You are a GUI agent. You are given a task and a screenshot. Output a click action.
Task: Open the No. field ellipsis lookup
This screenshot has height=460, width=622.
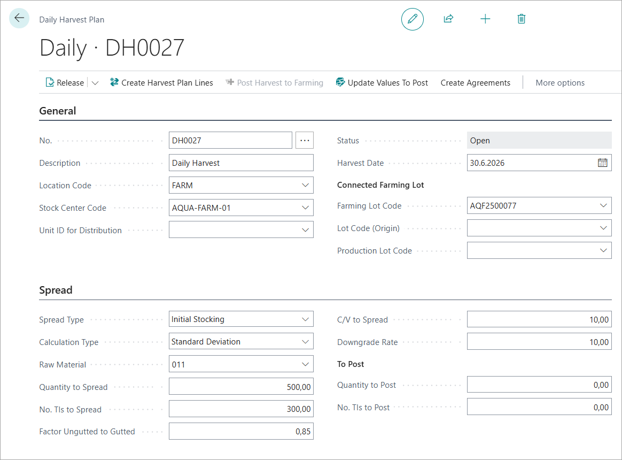point(305,140)
